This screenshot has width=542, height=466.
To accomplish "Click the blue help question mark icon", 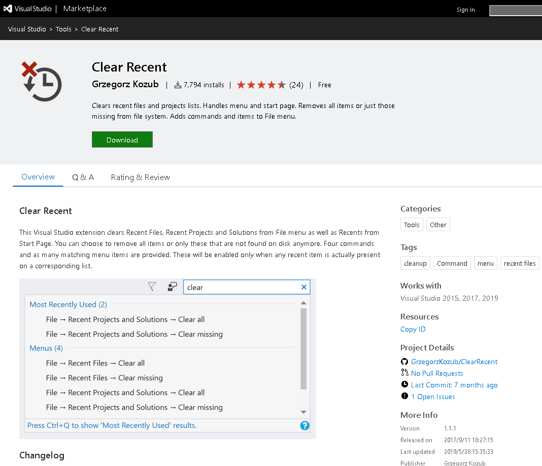I will pos(304,425).
